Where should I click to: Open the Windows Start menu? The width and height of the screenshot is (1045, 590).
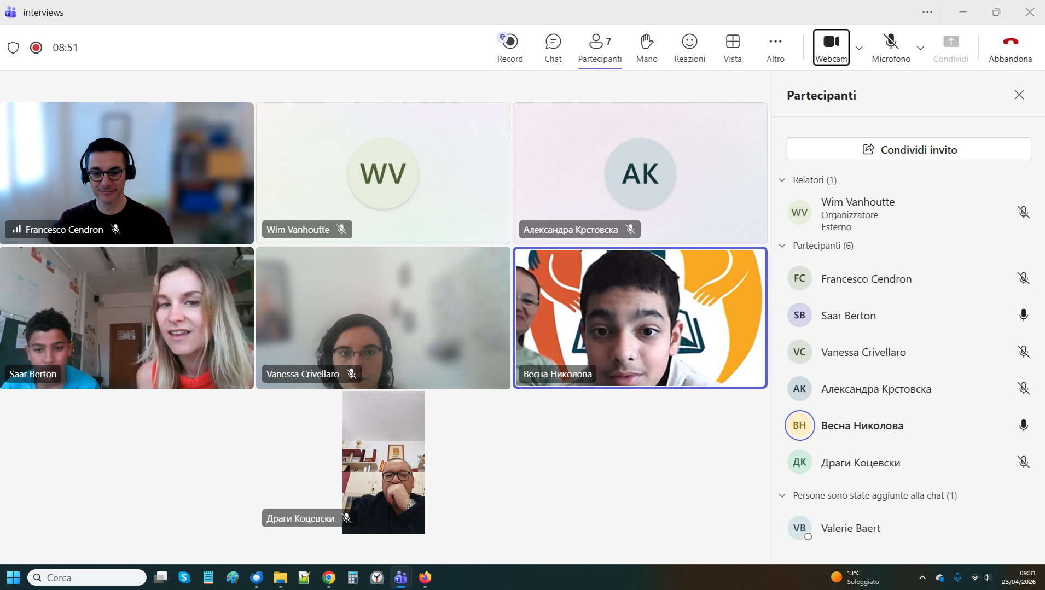[13, 577]
